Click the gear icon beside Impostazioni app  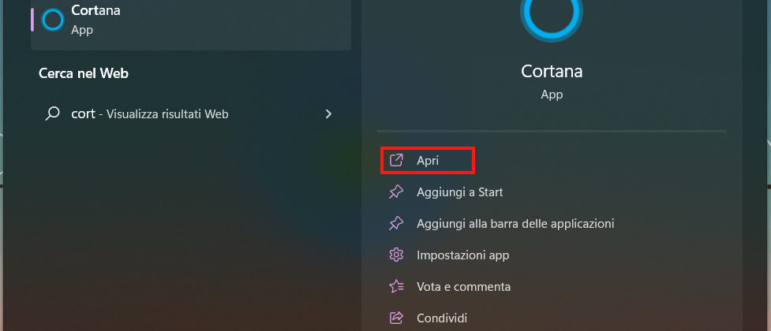click(396, 255)
